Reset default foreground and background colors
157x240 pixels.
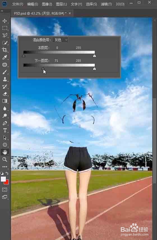pos(2,173)
